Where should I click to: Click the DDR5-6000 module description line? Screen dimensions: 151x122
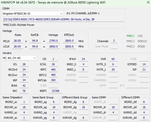[63, 19]
